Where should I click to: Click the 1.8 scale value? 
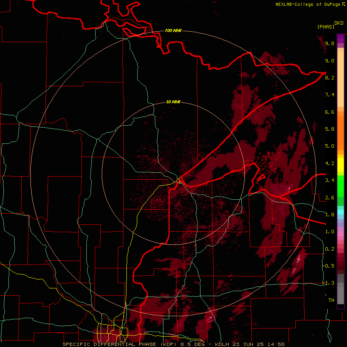point(330,215)
